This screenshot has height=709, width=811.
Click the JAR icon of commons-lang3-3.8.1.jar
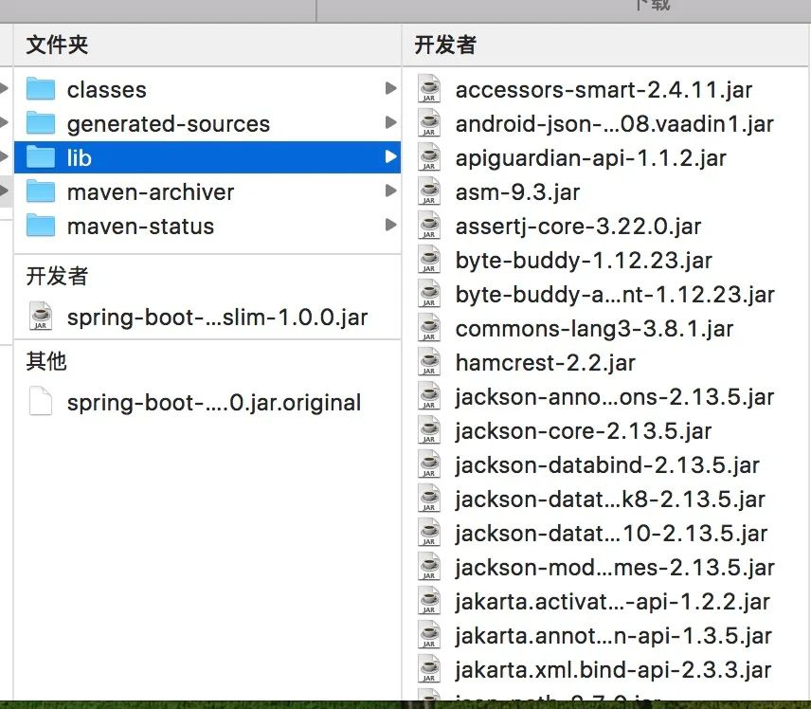coord(429,328)
